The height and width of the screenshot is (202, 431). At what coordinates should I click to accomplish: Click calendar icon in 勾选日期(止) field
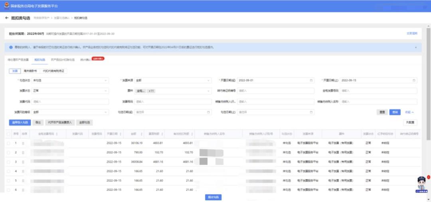click(311, 112)
